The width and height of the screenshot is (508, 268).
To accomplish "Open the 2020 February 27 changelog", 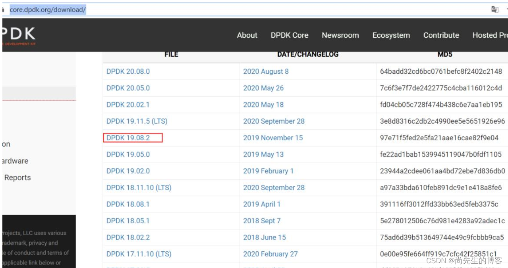I will (x=270, y=254).
